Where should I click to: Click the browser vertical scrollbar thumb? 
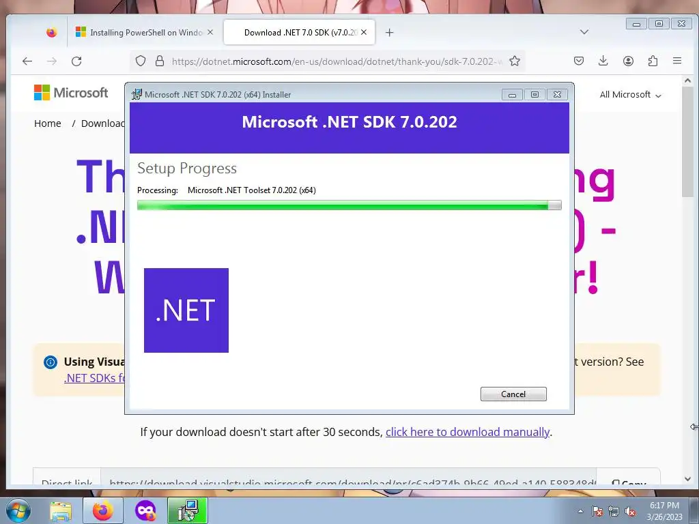tap(687, 142)
